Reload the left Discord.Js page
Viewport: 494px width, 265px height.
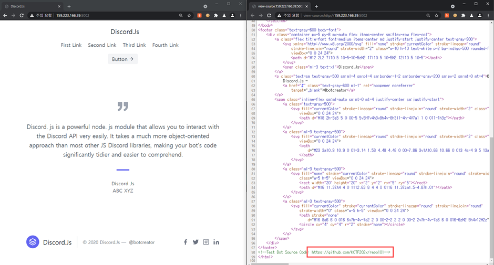(22, 15)
